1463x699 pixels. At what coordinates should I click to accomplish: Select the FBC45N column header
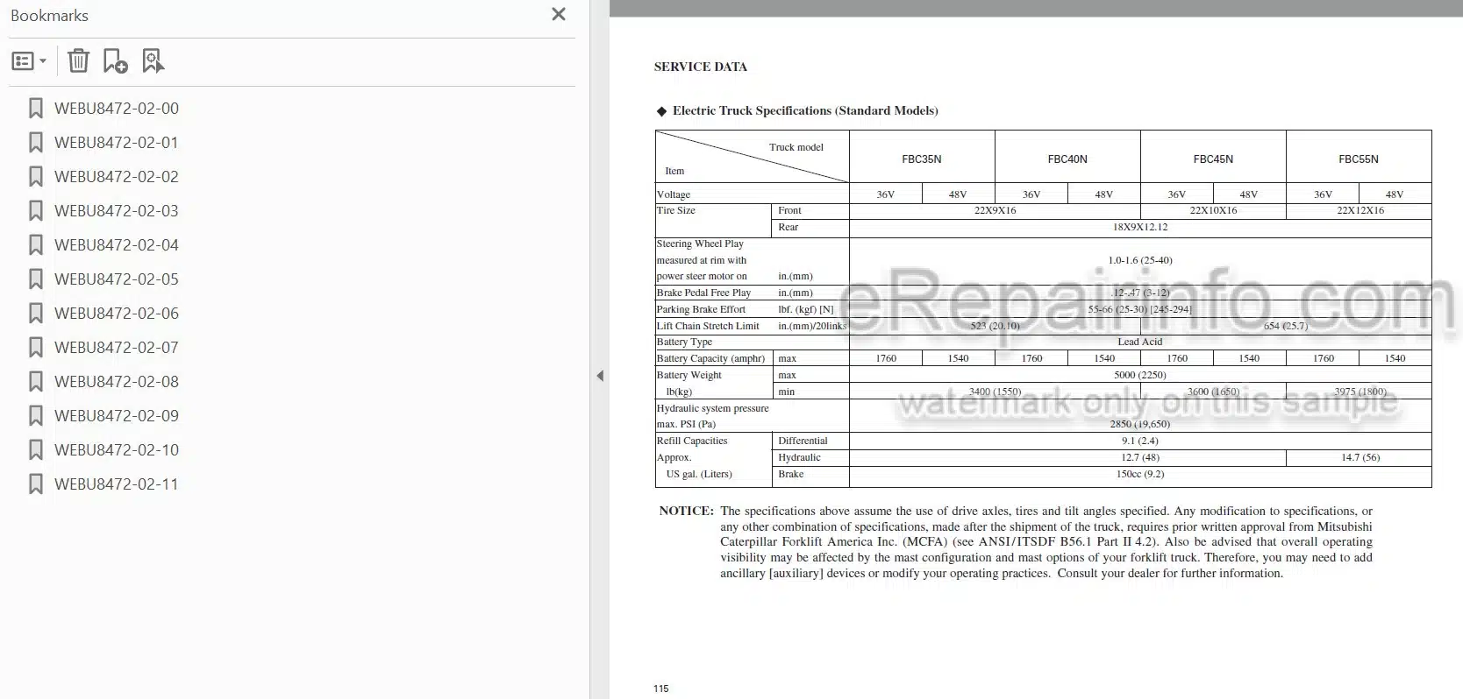point(1213,159)
